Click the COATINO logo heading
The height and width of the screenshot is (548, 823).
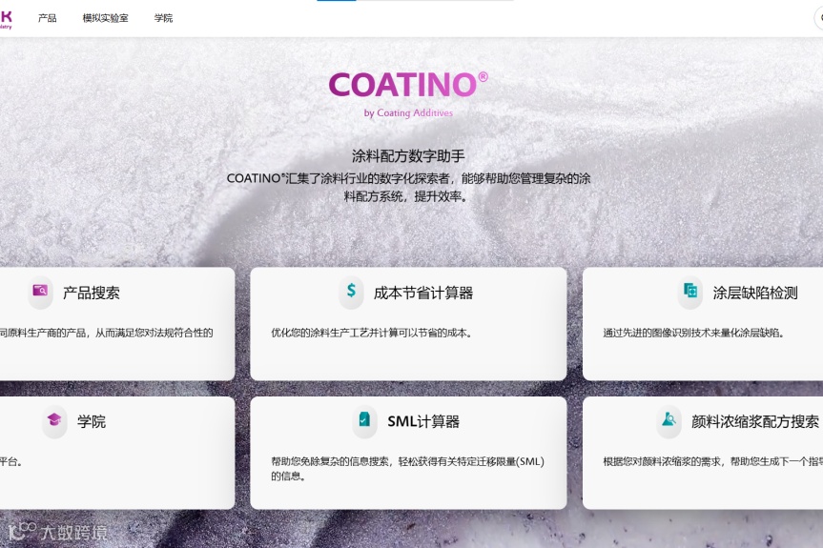[408, 85]
